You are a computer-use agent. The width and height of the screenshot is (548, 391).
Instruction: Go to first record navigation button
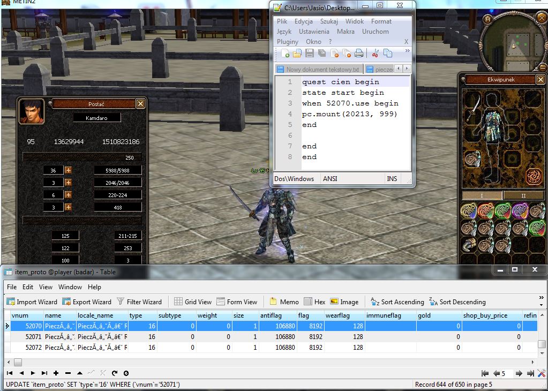pos(10,373)
